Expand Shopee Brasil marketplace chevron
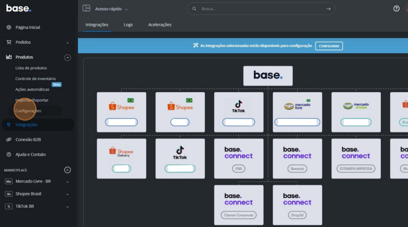Viewport: 408px width, 227px height. point(67,194)
